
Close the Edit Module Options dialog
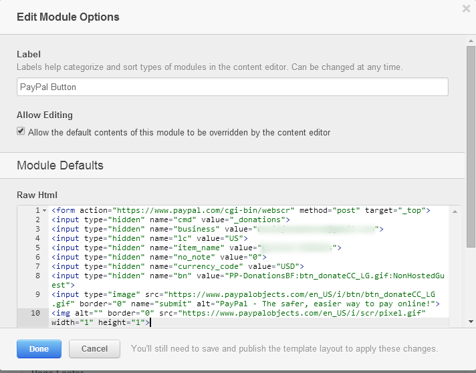(x=466, y=9)
